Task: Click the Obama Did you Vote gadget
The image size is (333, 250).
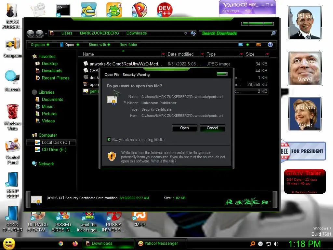Action: 305,23
